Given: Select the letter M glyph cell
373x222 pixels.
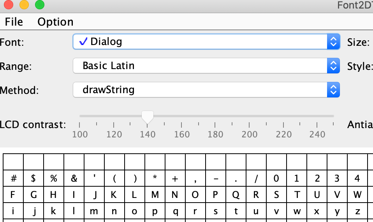Looking at the screenshot, I should [x=155, y=195].
